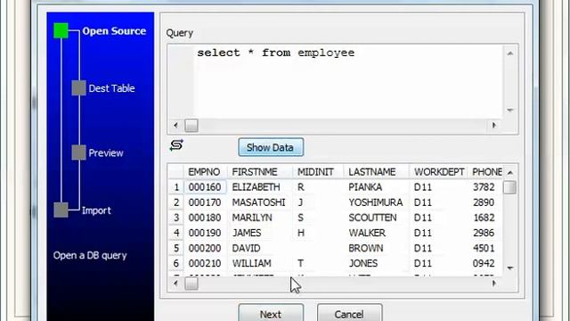Click query box scroll down arrow

(x=510, y=110)
